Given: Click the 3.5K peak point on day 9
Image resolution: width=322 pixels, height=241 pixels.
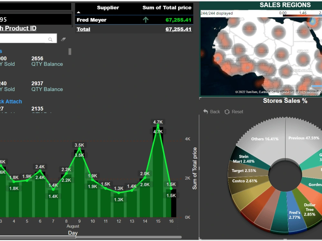Looking at the screenshot, I should coord(79,148).
